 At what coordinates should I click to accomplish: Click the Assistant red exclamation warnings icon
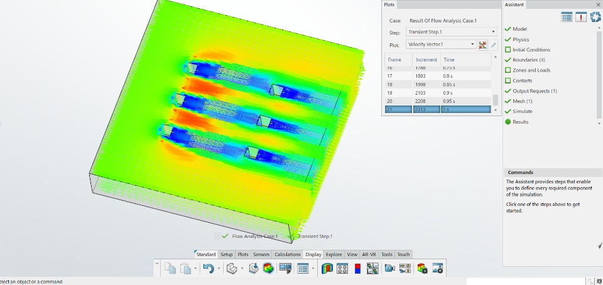point(581,17)
